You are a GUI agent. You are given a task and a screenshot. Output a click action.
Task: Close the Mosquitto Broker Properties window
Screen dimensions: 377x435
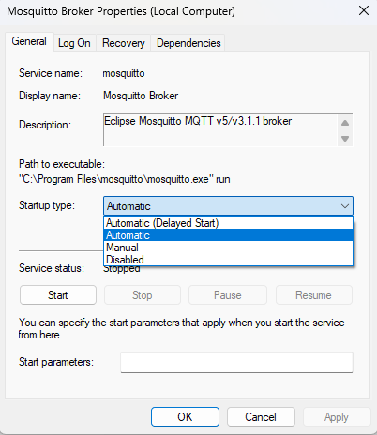pos(364,11)
